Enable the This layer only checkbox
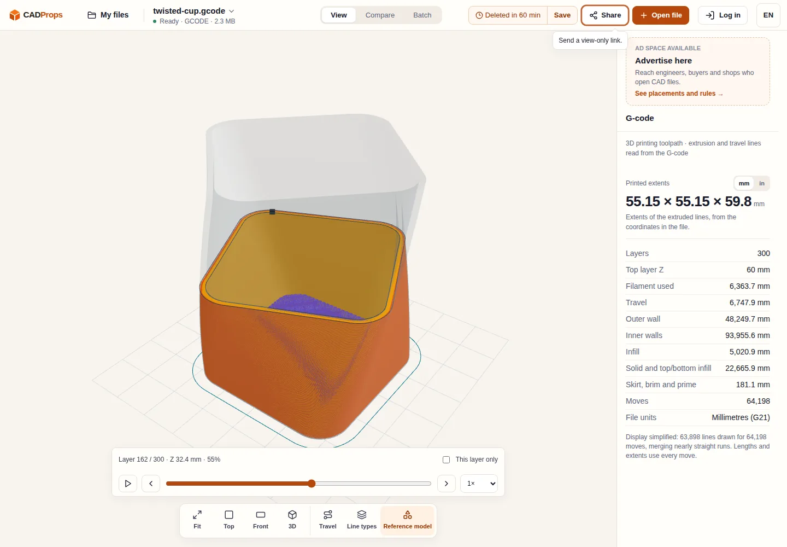This screenshot has height=547, width=787. (446, 459)
